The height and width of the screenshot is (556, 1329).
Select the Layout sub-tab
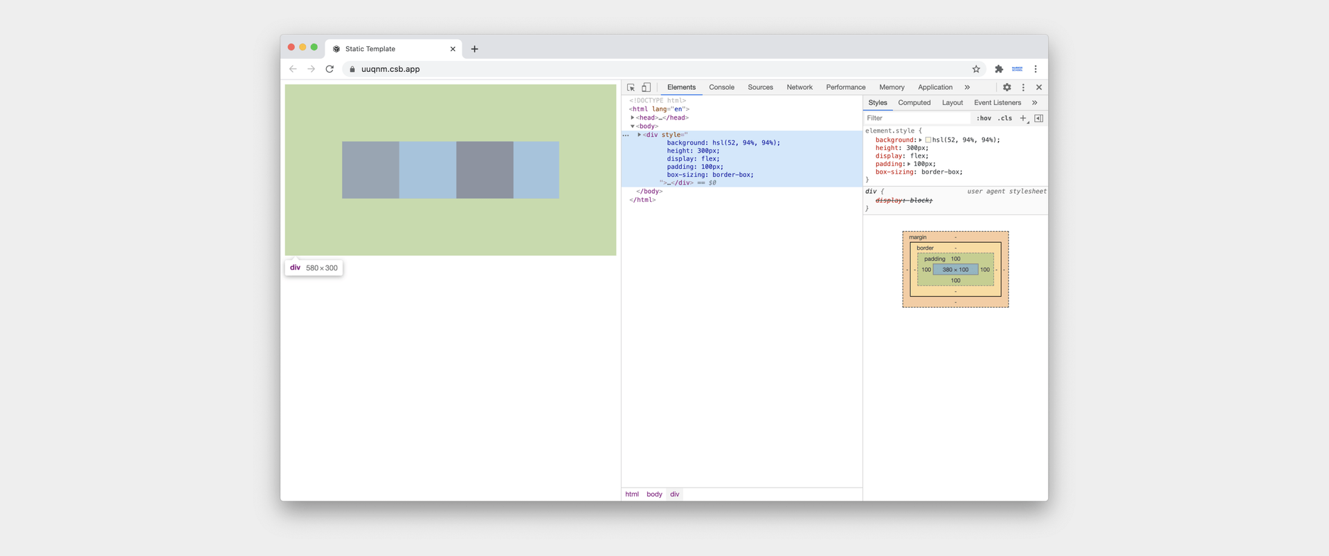point(952,102)
